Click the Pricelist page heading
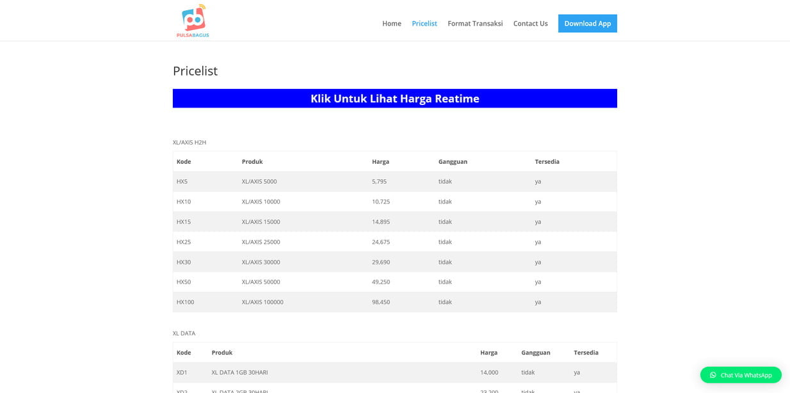 tap(195, 71)
